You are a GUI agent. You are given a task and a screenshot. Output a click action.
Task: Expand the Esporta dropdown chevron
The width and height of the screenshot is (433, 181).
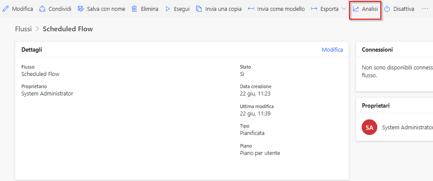point(344,9)
